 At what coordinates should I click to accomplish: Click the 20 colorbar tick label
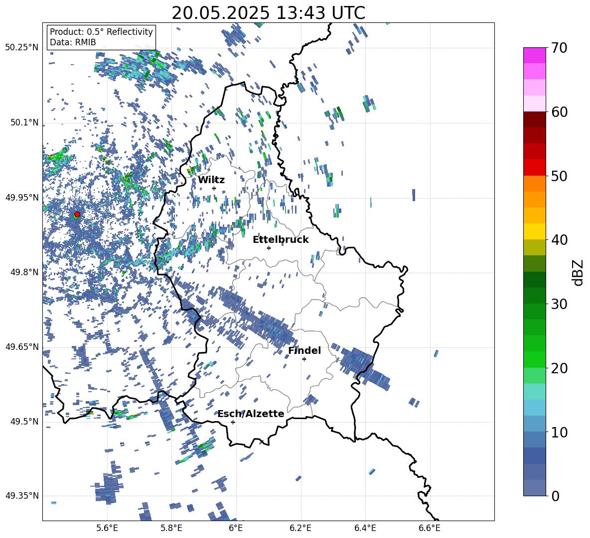pos(559,368)
